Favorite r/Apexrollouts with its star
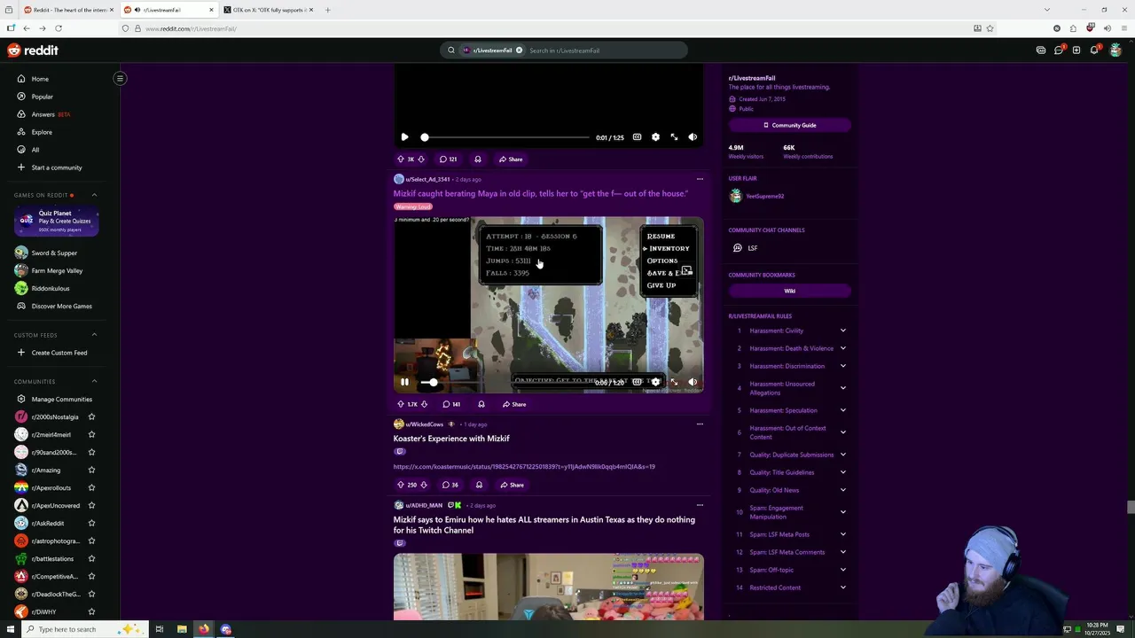The width and height of the screenshot is (1135, 638). pos(91,487)
